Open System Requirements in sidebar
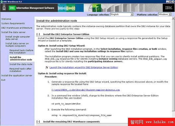Viewport: 175px width, 126px height. [x=13, y=23]
